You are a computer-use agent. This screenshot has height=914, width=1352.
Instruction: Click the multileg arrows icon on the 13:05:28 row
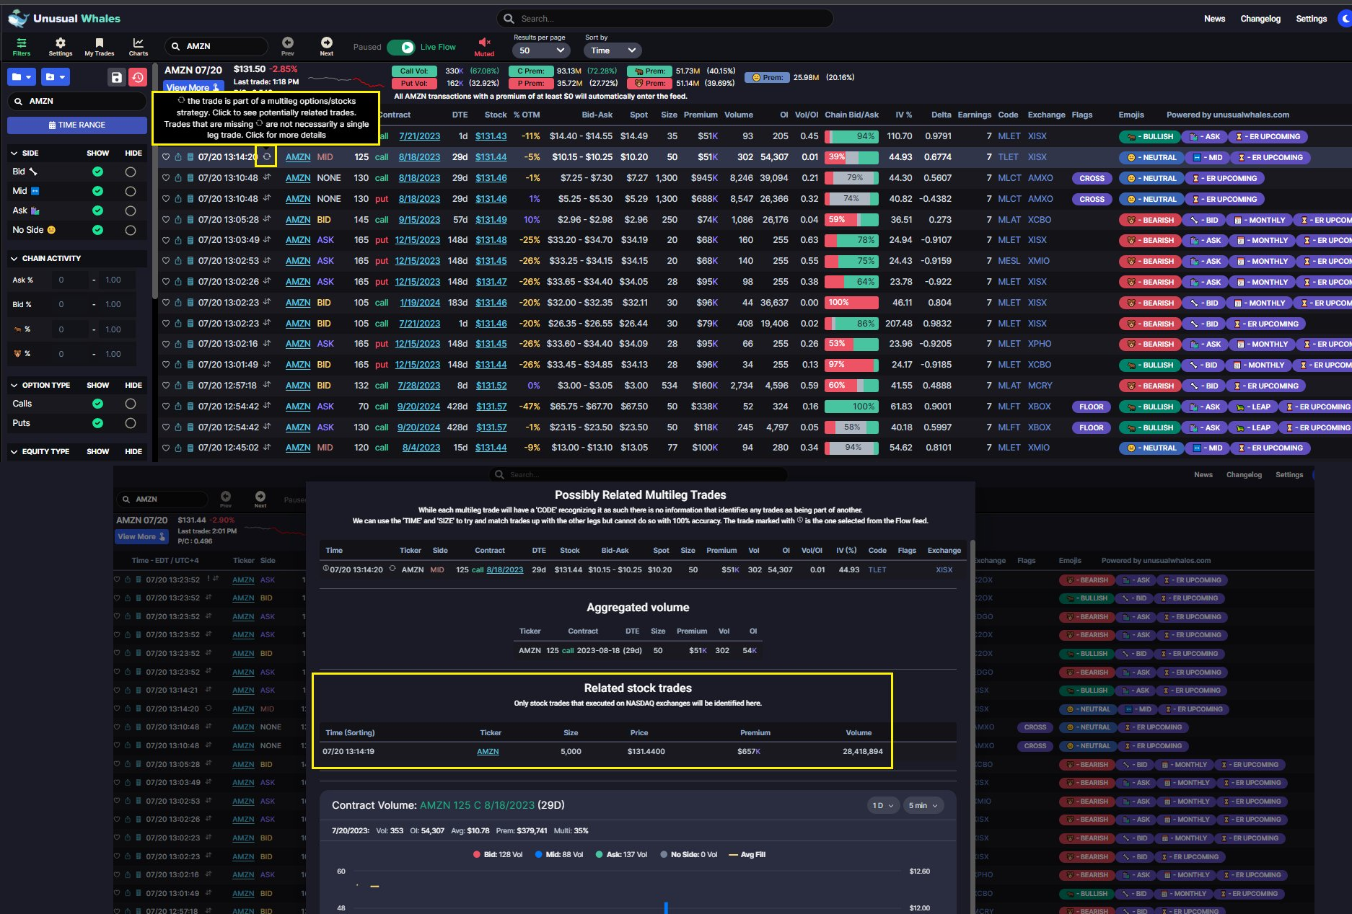[x=267, y=219]
